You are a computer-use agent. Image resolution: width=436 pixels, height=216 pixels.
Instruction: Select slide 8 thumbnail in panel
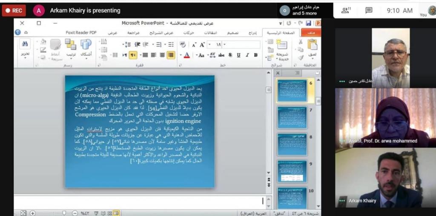click(x=292, y=145)
